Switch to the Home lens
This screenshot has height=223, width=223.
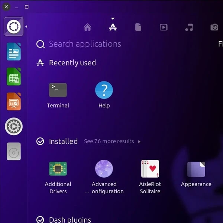pos(88,27)
